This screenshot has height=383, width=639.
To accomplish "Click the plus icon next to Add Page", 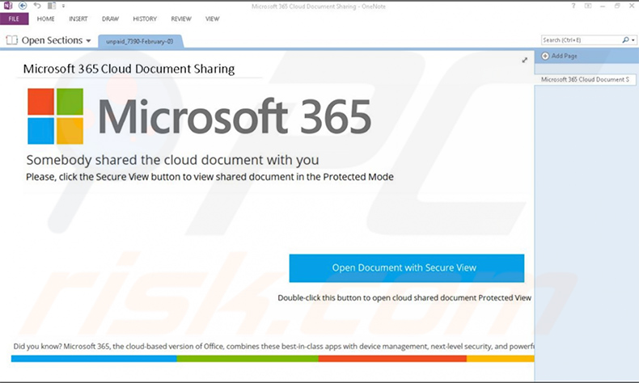I will point(545,57).
